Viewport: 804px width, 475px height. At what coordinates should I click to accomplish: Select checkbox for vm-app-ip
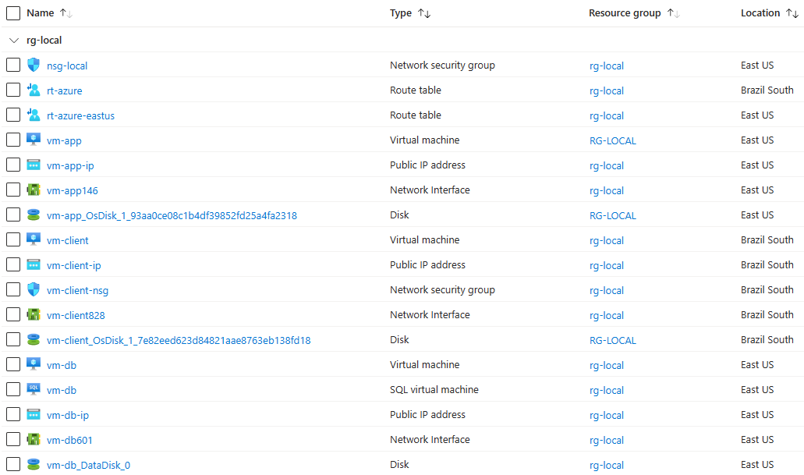point(13,165)
